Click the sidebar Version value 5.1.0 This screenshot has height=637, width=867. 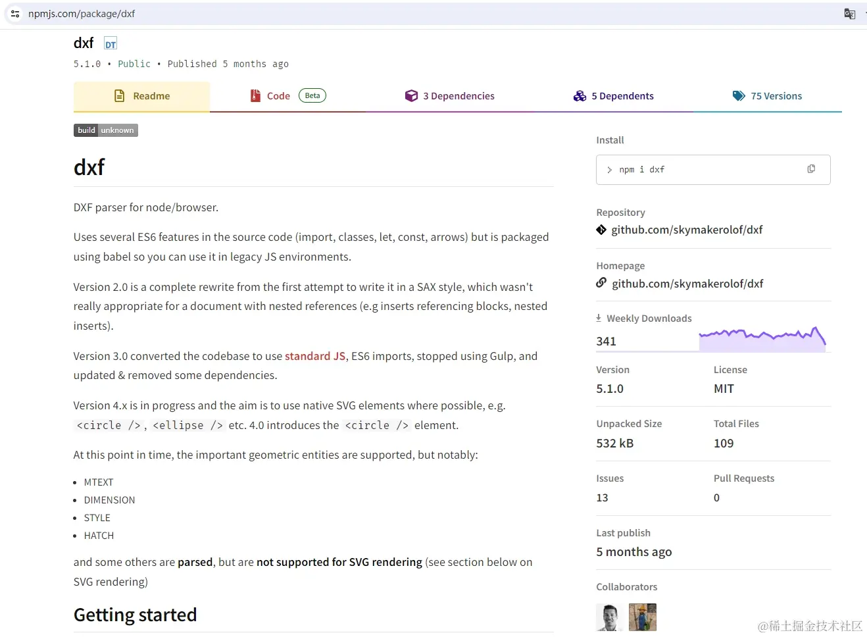pos(610,389)
